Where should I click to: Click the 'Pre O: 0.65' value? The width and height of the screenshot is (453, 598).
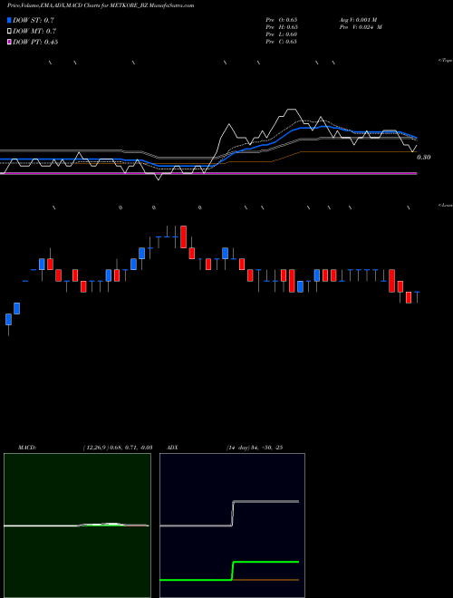pos(282,19)
